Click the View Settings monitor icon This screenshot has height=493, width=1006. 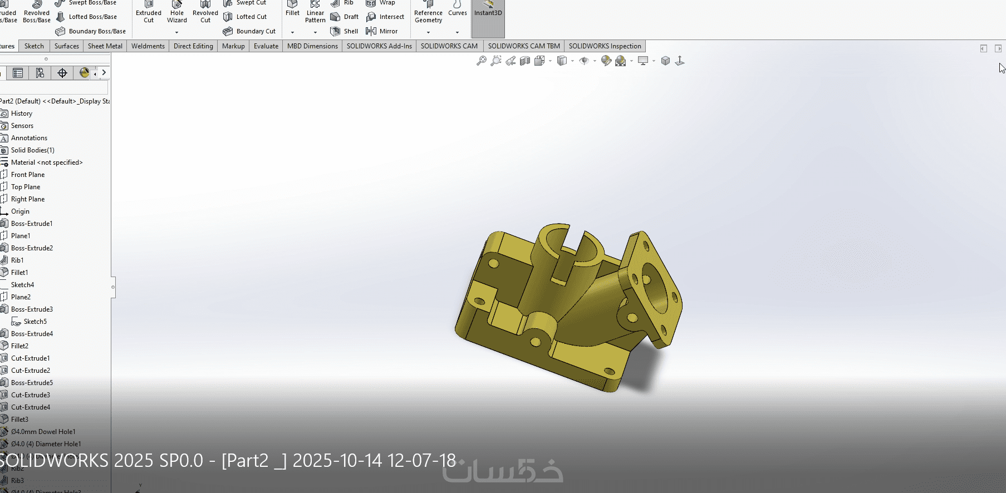643,61
